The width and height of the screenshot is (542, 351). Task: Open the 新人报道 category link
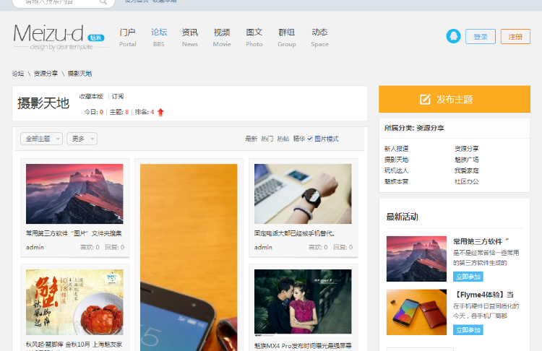pos(396,149)
